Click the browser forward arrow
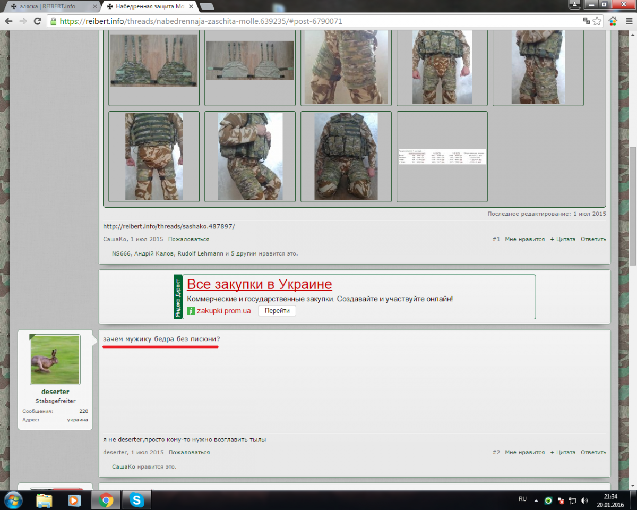Screen dimensions: 637x510 pos(23,21)
